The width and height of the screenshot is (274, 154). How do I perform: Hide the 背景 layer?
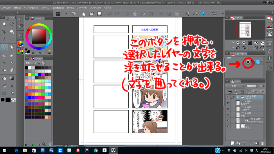click(228, 115)
